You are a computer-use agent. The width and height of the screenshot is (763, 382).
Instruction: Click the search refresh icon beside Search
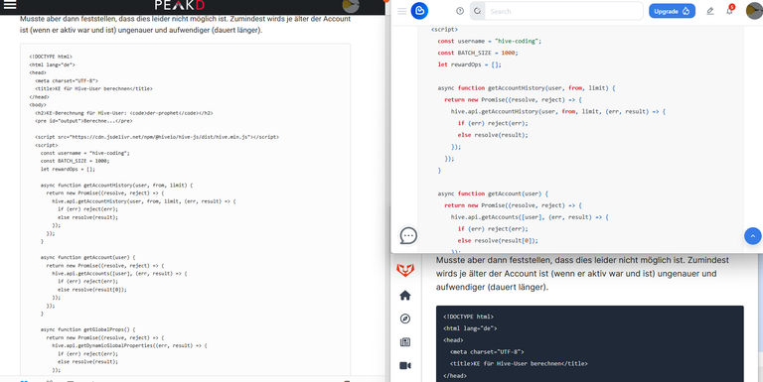[477, 11]
